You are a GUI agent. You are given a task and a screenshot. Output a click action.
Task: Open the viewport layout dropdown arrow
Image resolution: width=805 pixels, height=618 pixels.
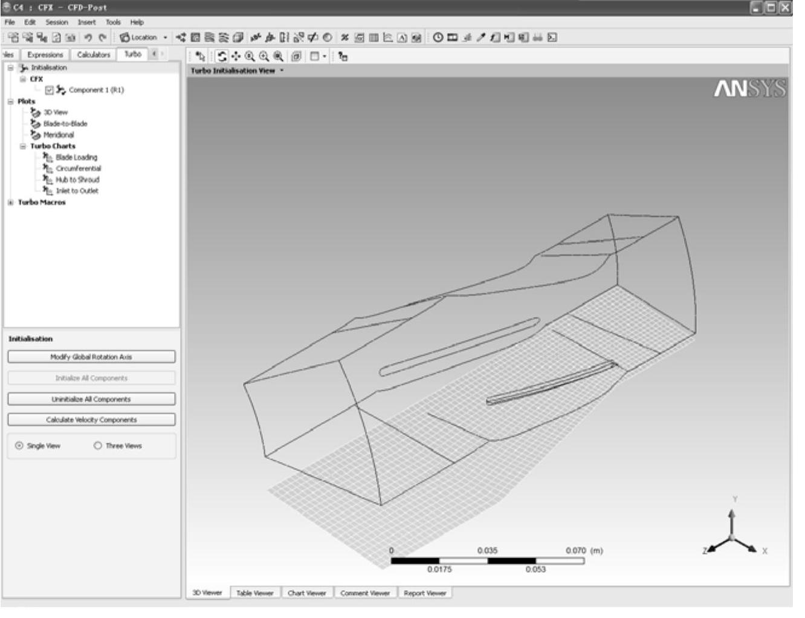[325, 56]
